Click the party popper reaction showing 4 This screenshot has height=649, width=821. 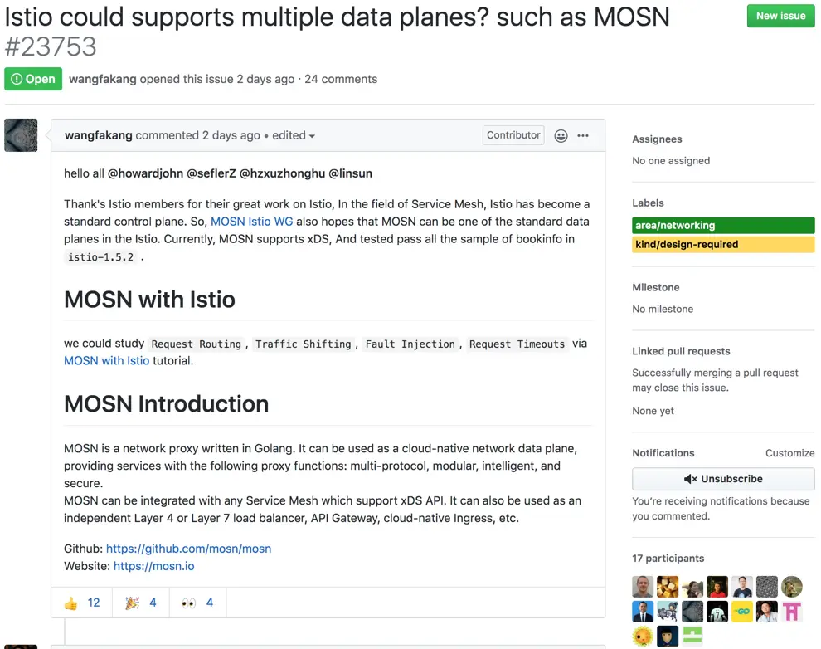140,603
